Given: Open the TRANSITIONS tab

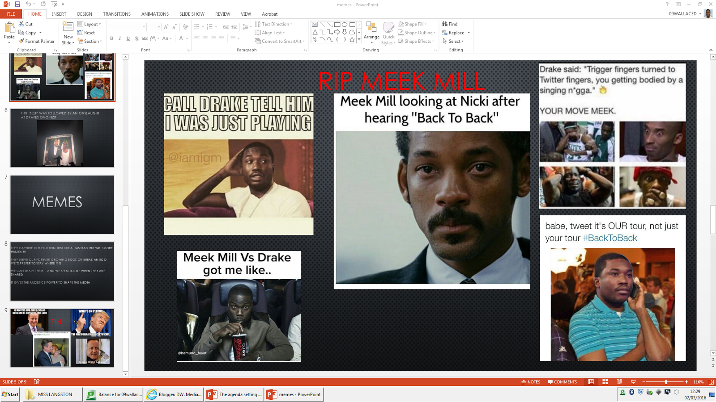Looking at the screenshot, I should (x=117, y=14).
